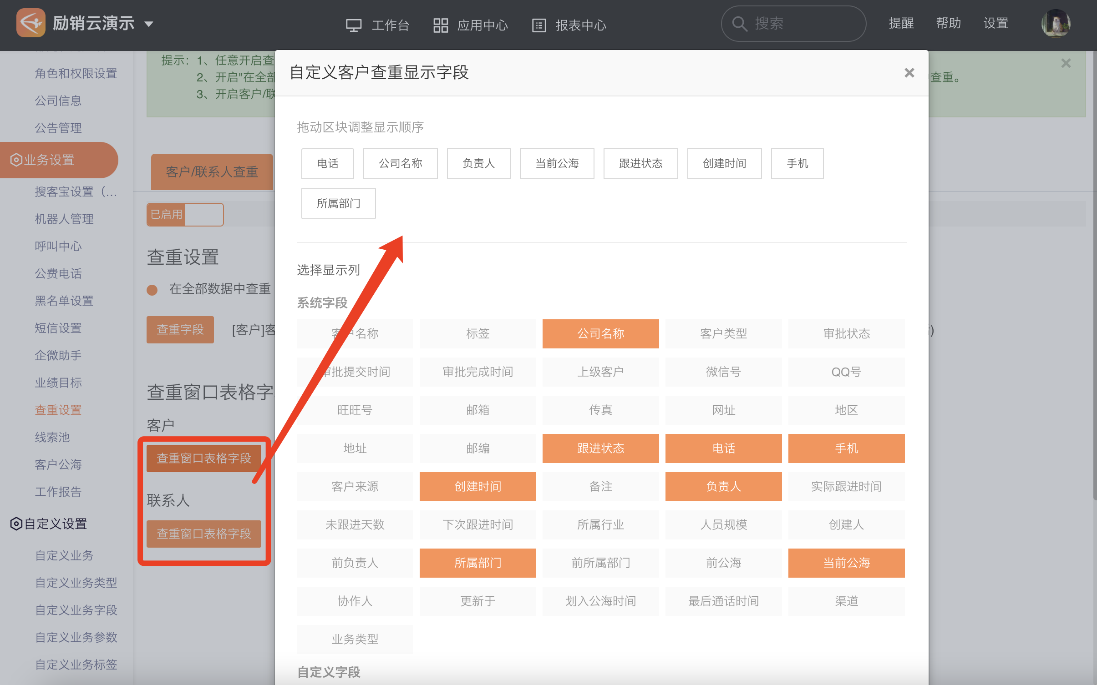Close the 自定义客户查重显示字段 dialog

pos(909,73)
